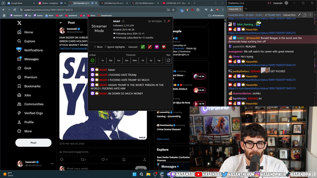
Task: Go to Home in X sidebar
Action: click(x=25, y=32)
